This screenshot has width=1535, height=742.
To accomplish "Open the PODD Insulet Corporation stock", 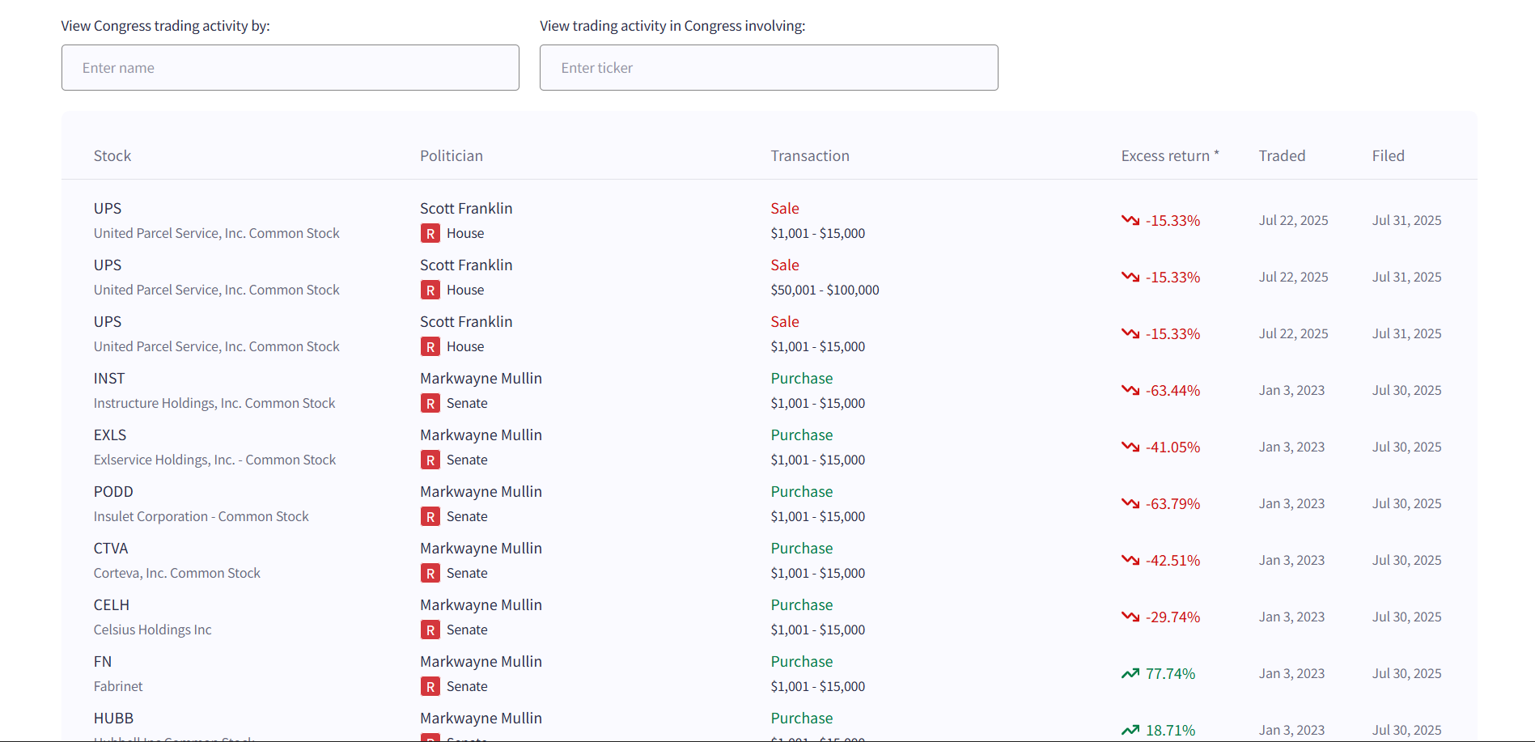I will pos(113,492).
